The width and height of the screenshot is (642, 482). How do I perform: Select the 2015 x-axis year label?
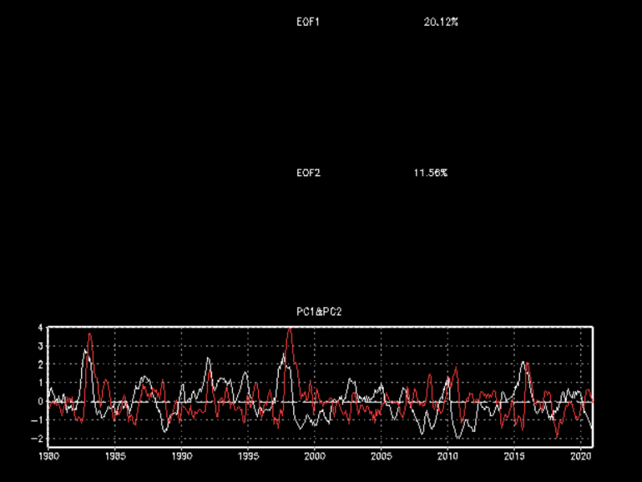click(x=514, y=455)
